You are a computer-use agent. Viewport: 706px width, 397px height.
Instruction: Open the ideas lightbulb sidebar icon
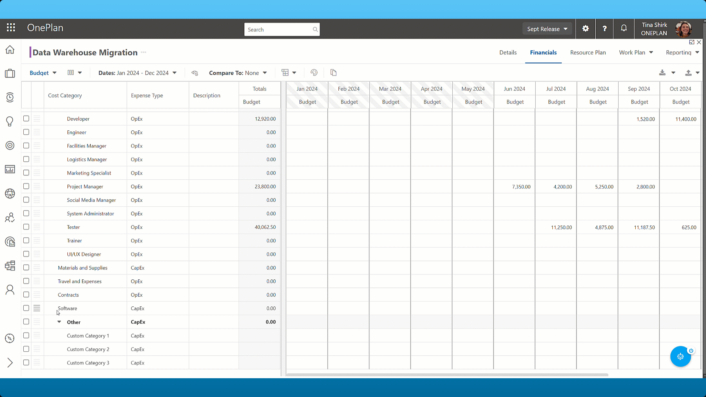[x=10, y=121]
